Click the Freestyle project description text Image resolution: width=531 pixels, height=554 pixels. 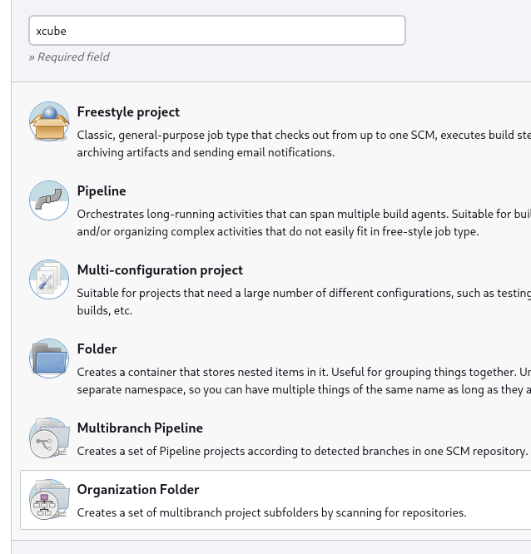coord(304,144)
